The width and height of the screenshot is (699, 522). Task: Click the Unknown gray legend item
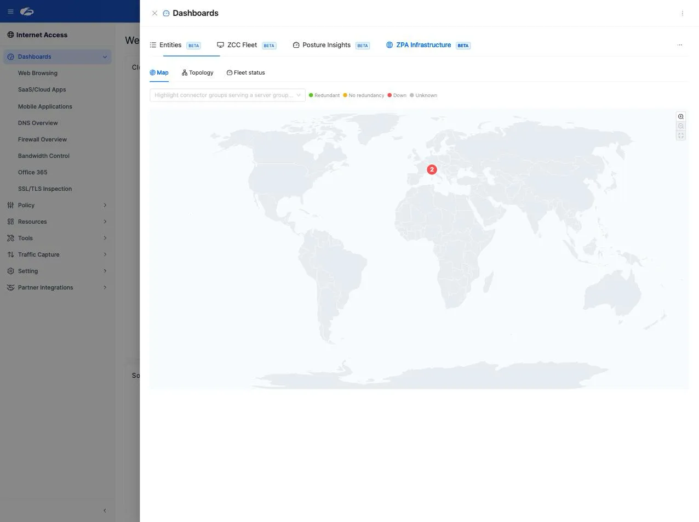(423, 95)
